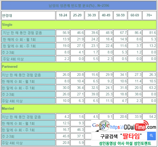This screenshot has width=158, height=147.
Task: Select cell value 22.4
Action: coord(106,46)
